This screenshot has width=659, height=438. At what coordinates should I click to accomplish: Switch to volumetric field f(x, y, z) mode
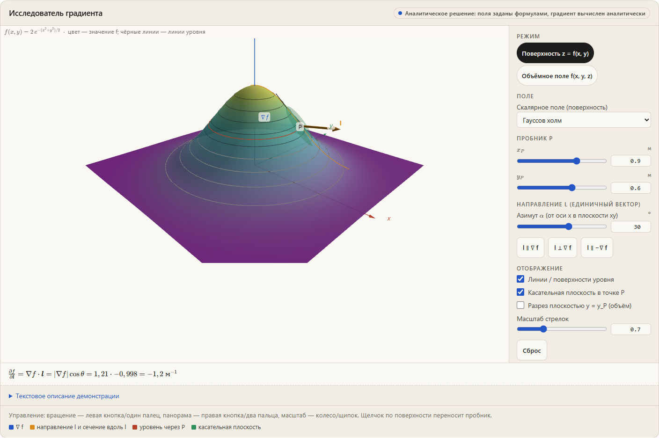557,76
